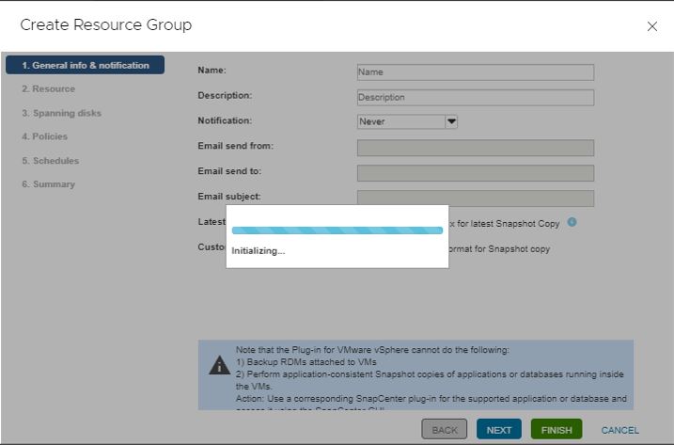Expand the Notification dropdown set to Never
The width and height of the screenshot is (674, 445).
tap(406, 121)
